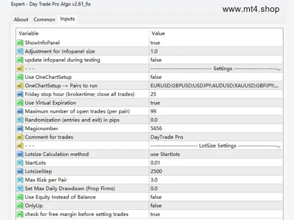This screenshot has width=294, height=220.
Task: Select the 'LotsizeStep' variable name
Action: click(39, 171)
